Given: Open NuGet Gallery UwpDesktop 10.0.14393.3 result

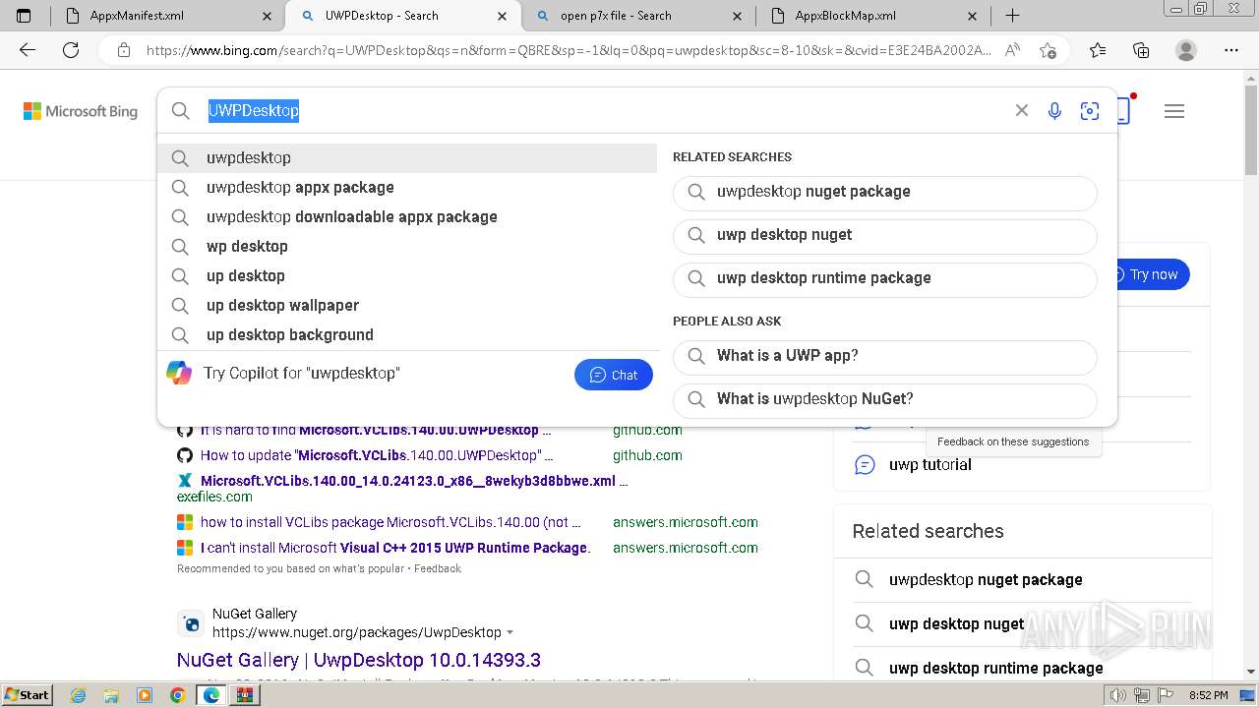Looking at the screenshot, I should pyautogui.click(x=359, y=660).
